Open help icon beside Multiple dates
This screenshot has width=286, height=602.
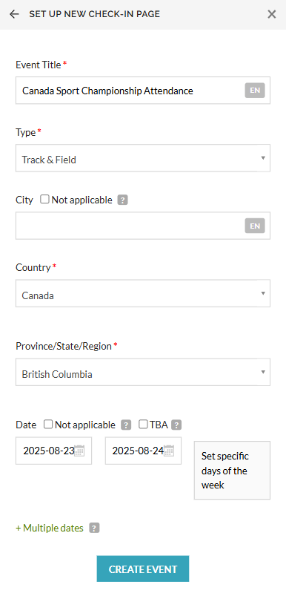click(x=94, y=529)
